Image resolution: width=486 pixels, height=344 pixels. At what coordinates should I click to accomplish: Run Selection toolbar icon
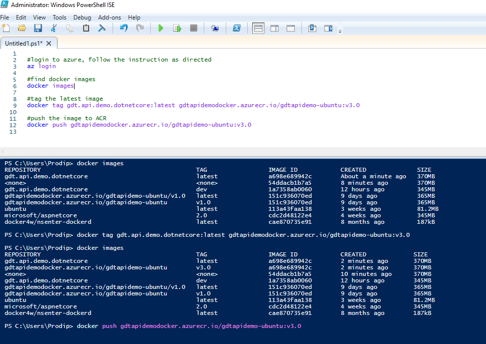click(177, 28)
